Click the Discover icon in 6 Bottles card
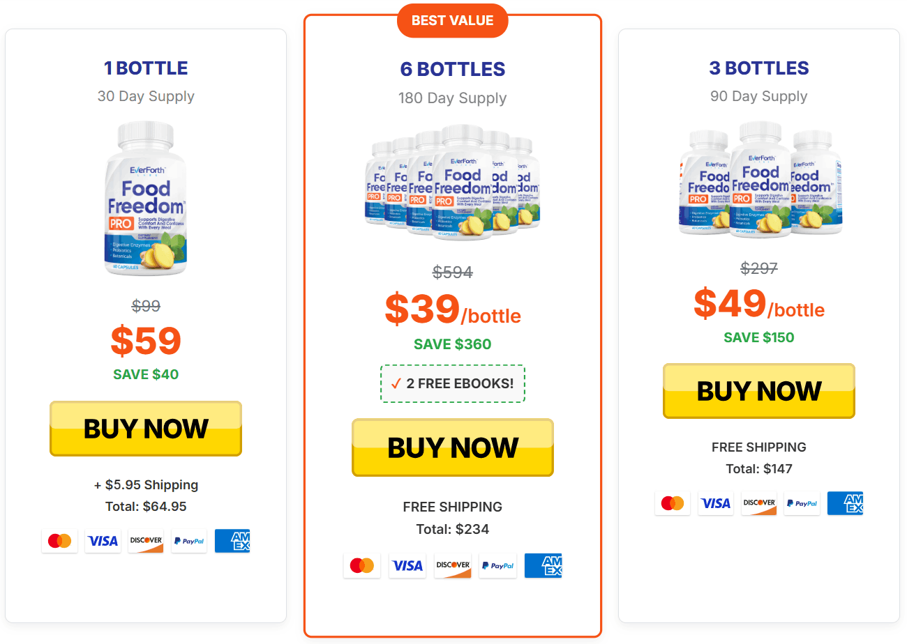 coord(453,565)
